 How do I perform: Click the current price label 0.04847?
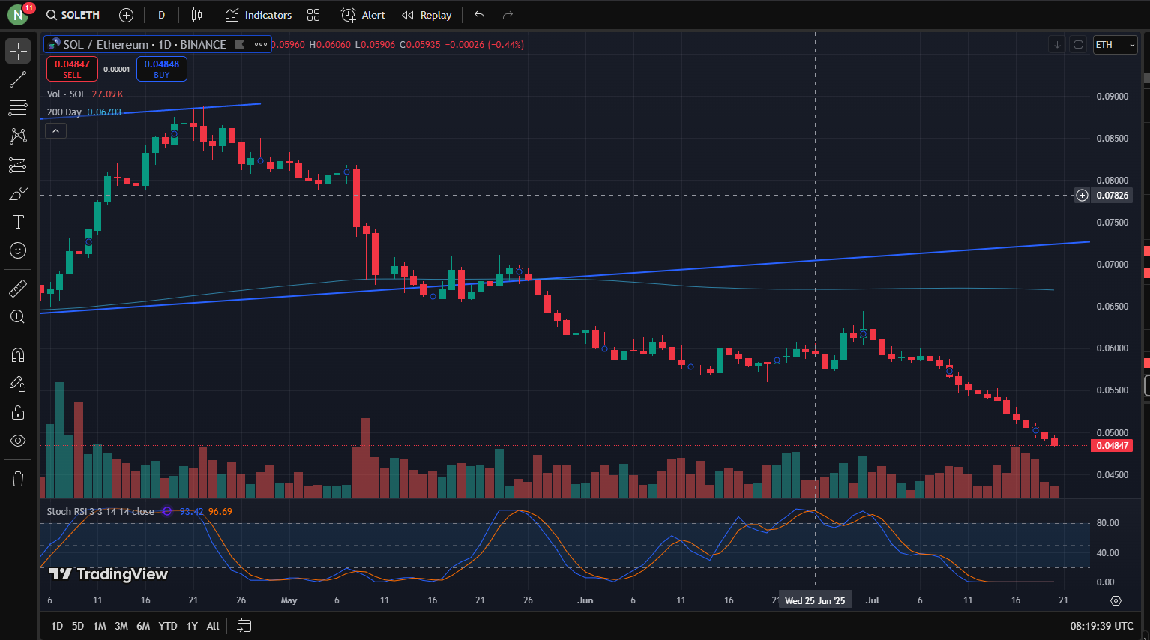click(x=1113, y=446)
